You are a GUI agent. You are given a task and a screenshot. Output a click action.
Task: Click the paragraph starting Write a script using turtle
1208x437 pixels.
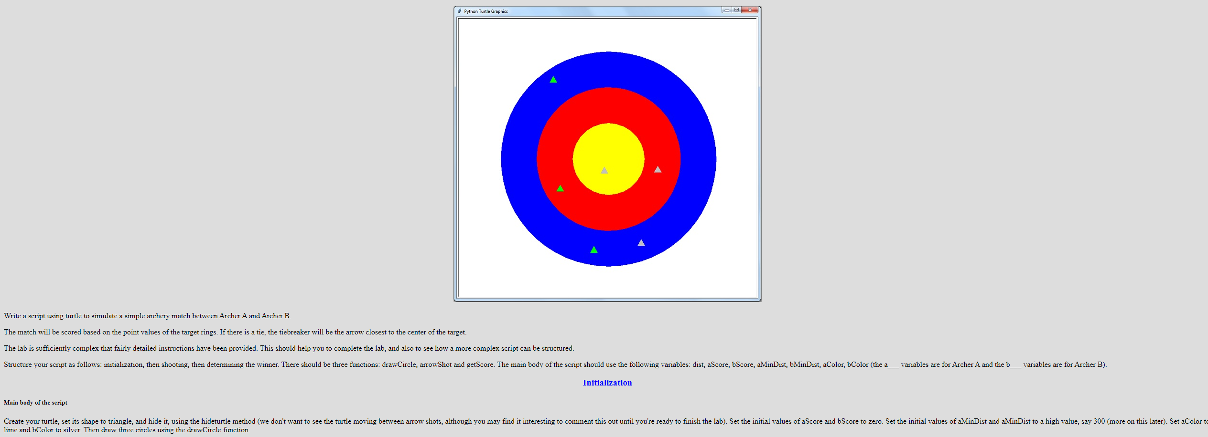(x=148, y=316)
